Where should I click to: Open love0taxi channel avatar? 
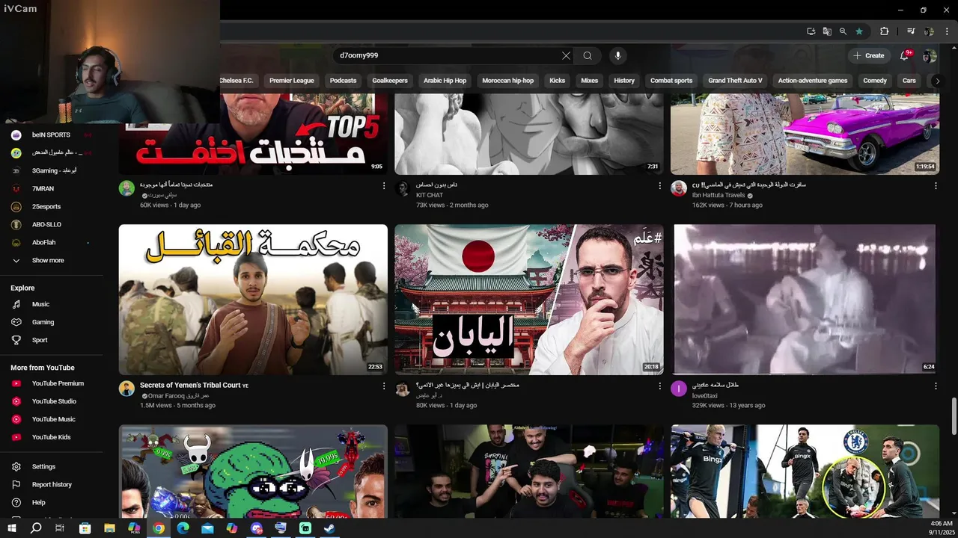[679, 389]
